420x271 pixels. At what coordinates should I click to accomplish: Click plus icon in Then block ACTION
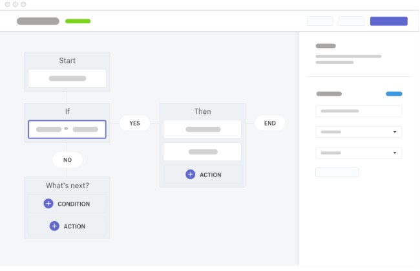pos(190,175)
